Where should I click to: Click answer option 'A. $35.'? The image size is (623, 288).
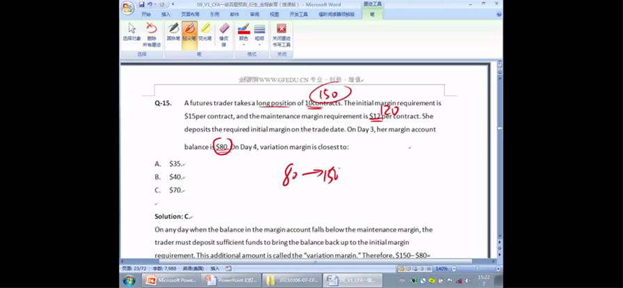tap(170, 163)
